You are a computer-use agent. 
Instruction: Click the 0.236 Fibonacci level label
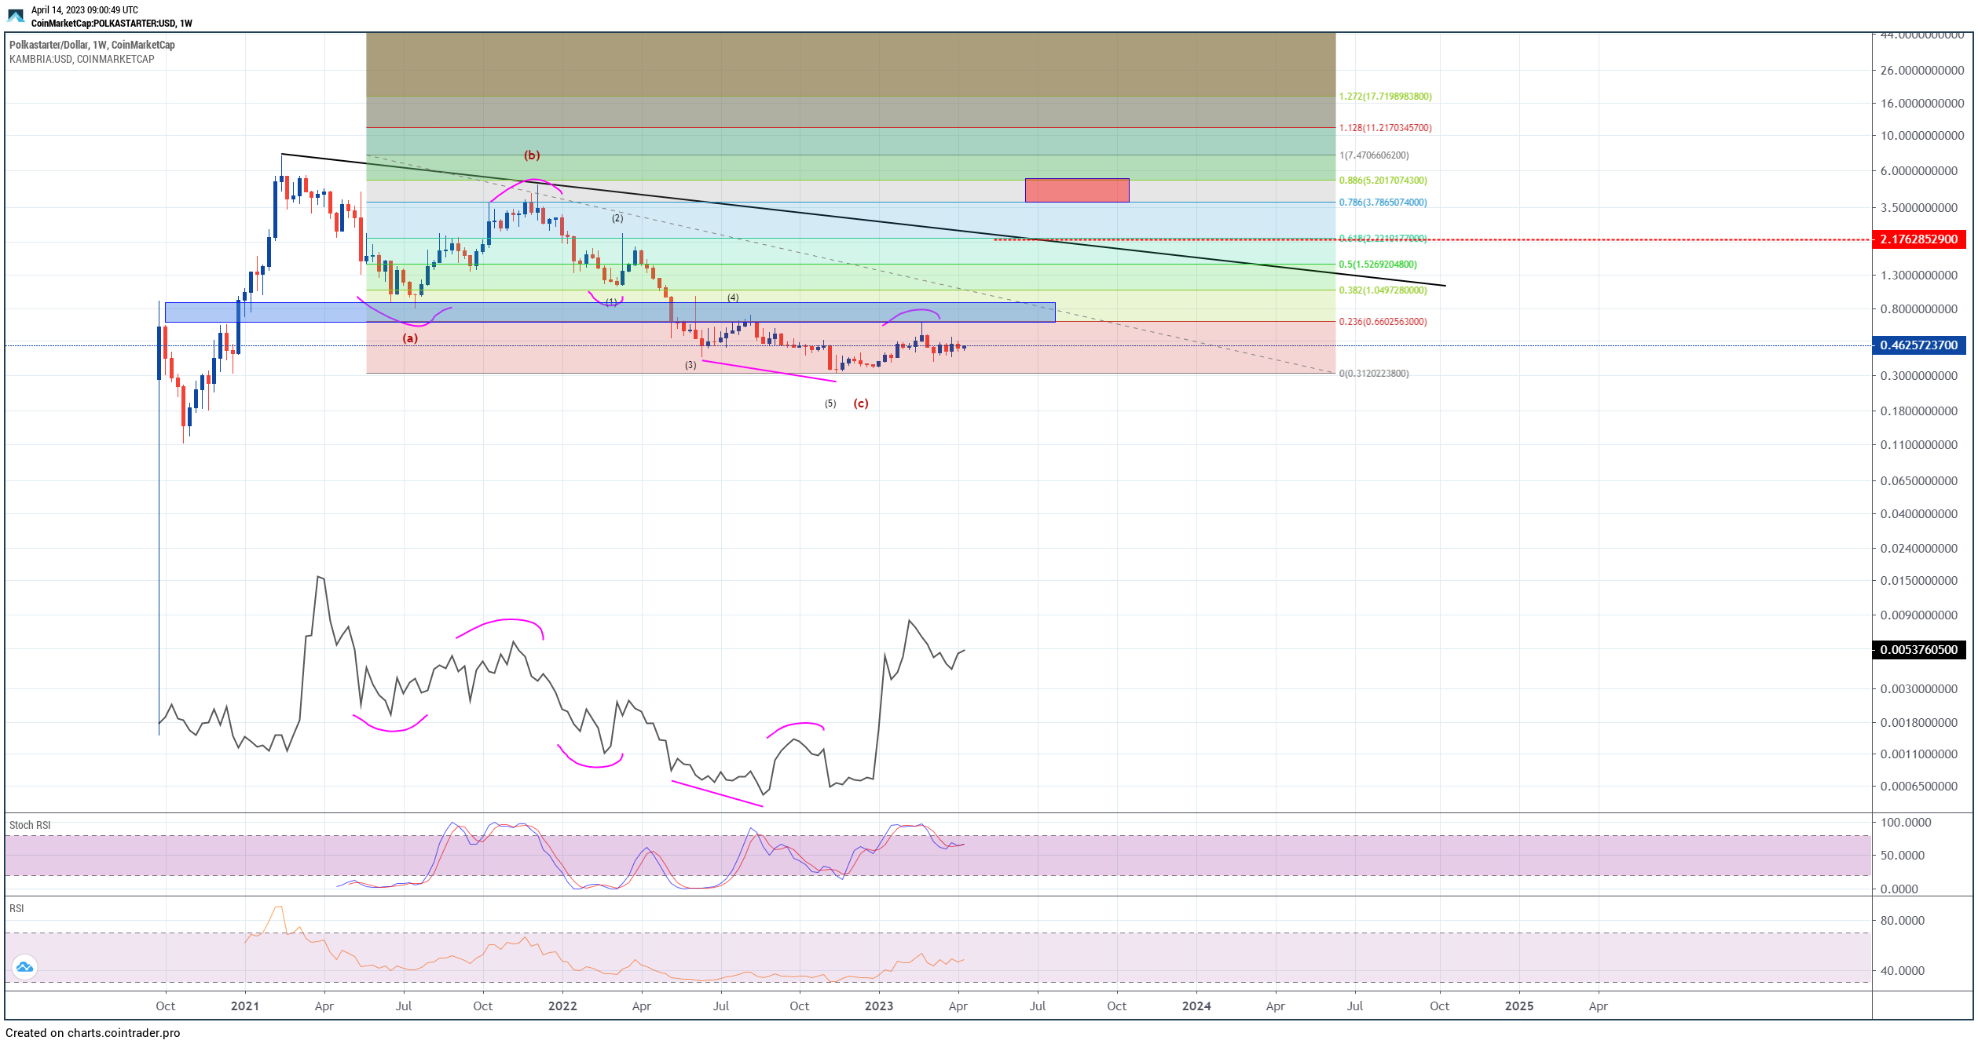(1383, 322)
